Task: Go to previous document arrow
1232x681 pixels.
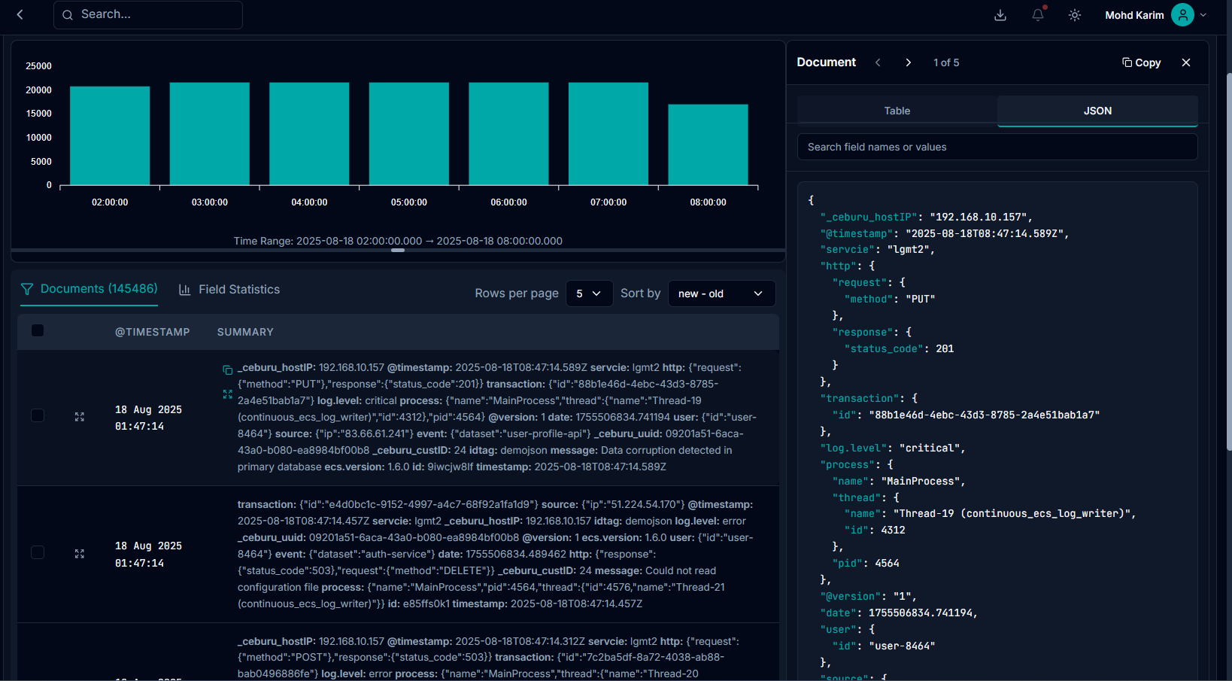Action: [x=878, y=62]
